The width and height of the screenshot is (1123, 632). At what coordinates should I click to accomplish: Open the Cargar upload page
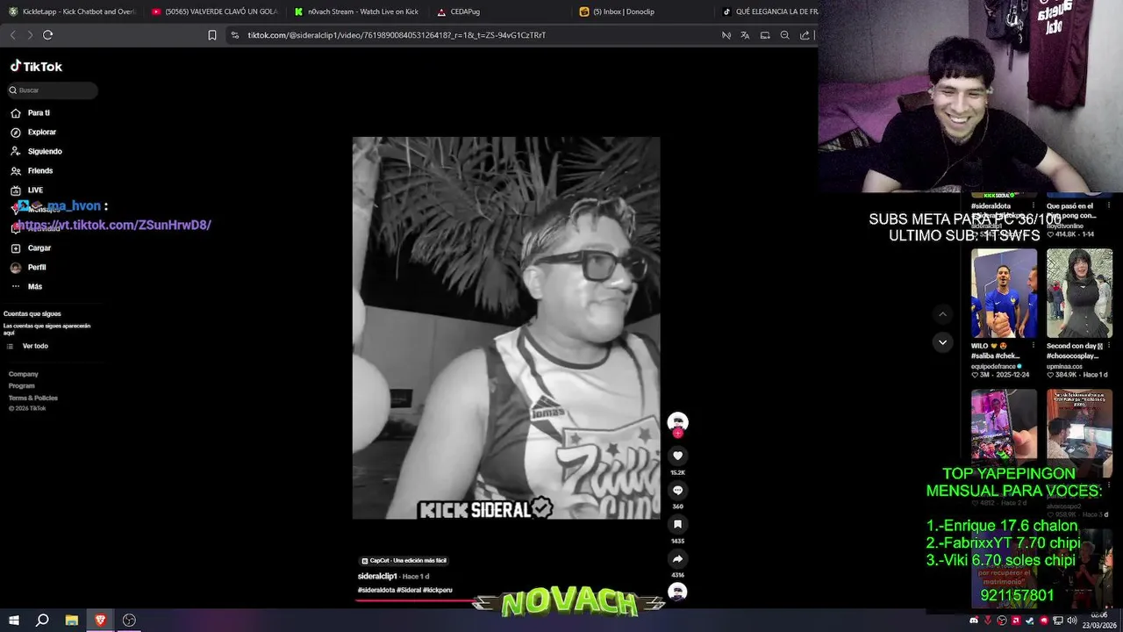point(31,248)
